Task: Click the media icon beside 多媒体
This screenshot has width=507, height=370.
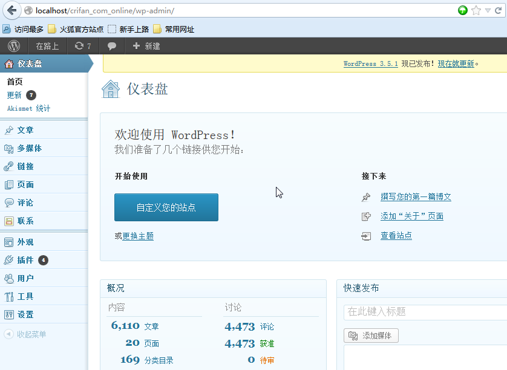Action: [8, 149]
